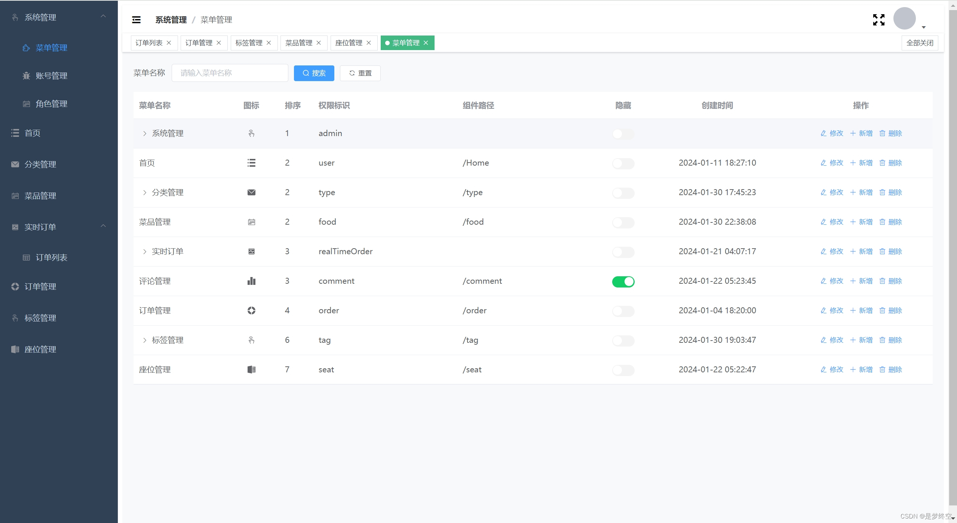Go to 首页 in the sidebar
Viewport: 957px width, 523px height.
59,133
